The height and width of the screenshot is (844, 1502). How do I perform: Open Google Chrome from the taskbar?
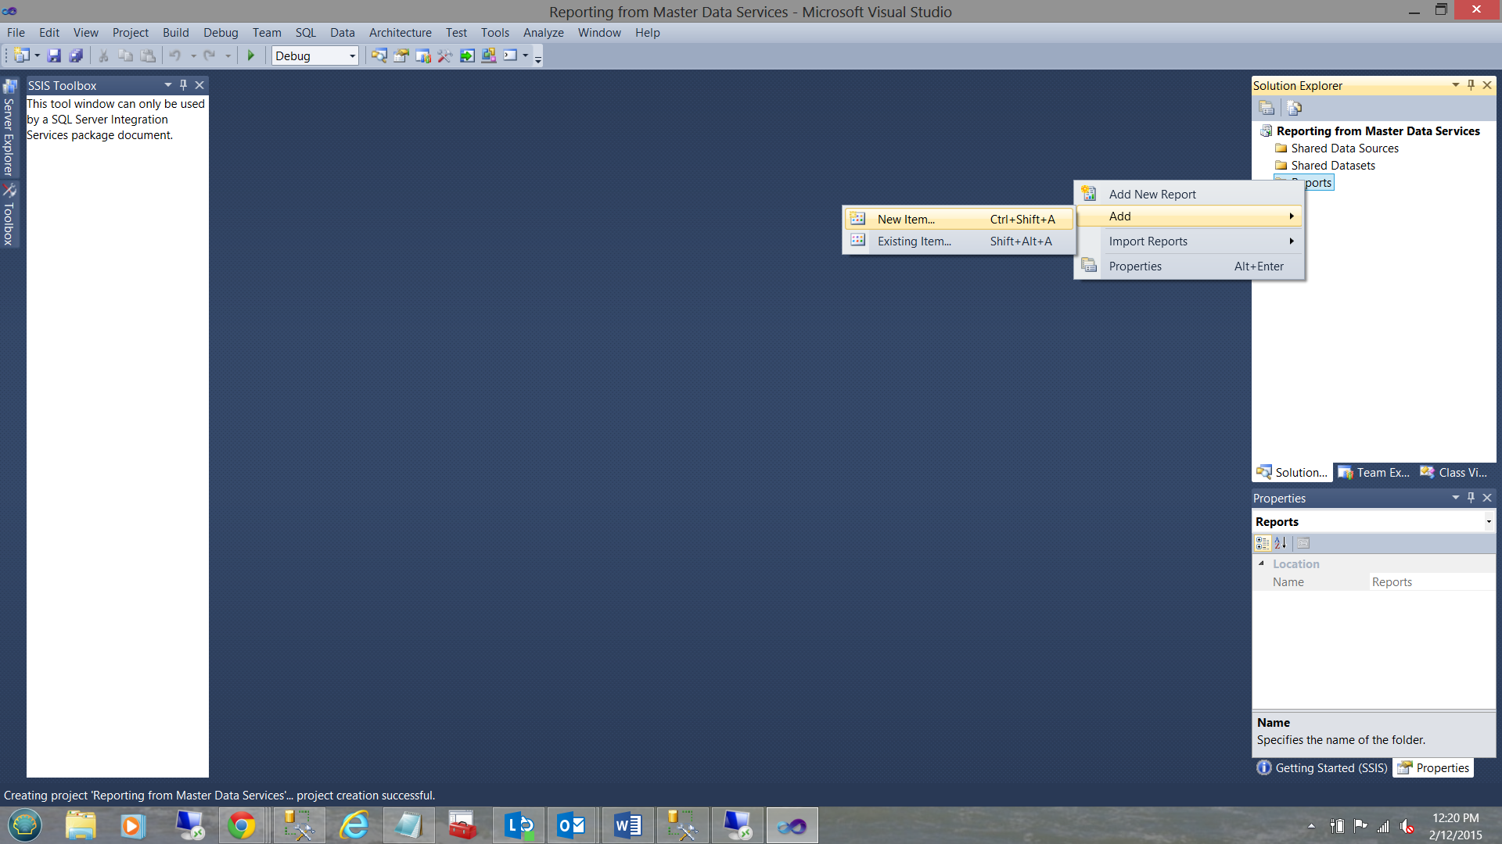(x=241, y=825)
